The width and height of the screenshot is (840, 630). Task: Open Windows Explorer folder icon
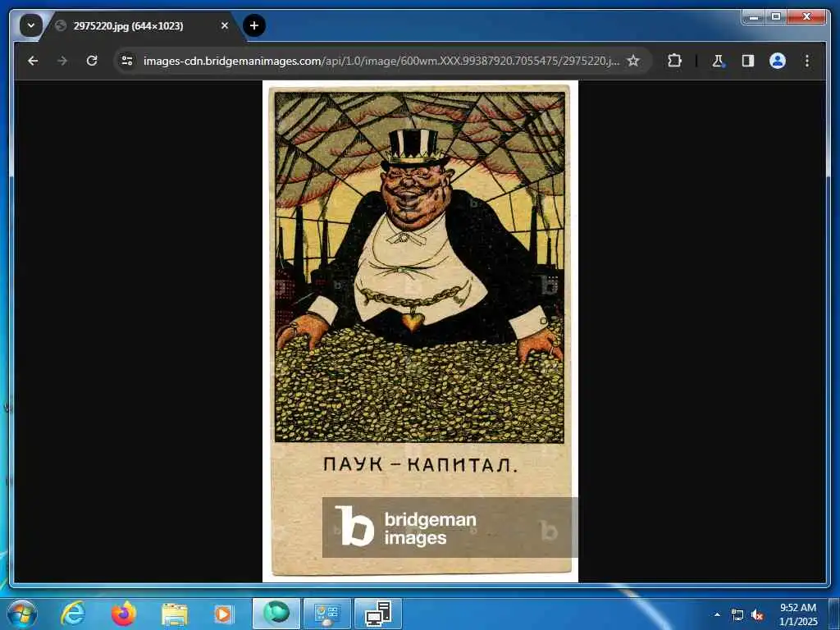click(x=175, y=614)
